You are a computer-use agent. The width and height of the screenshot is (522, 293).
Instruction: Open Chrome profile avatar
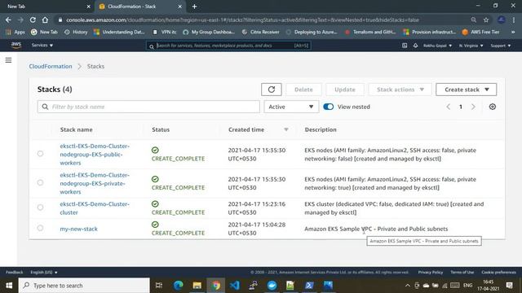point(502,20)
